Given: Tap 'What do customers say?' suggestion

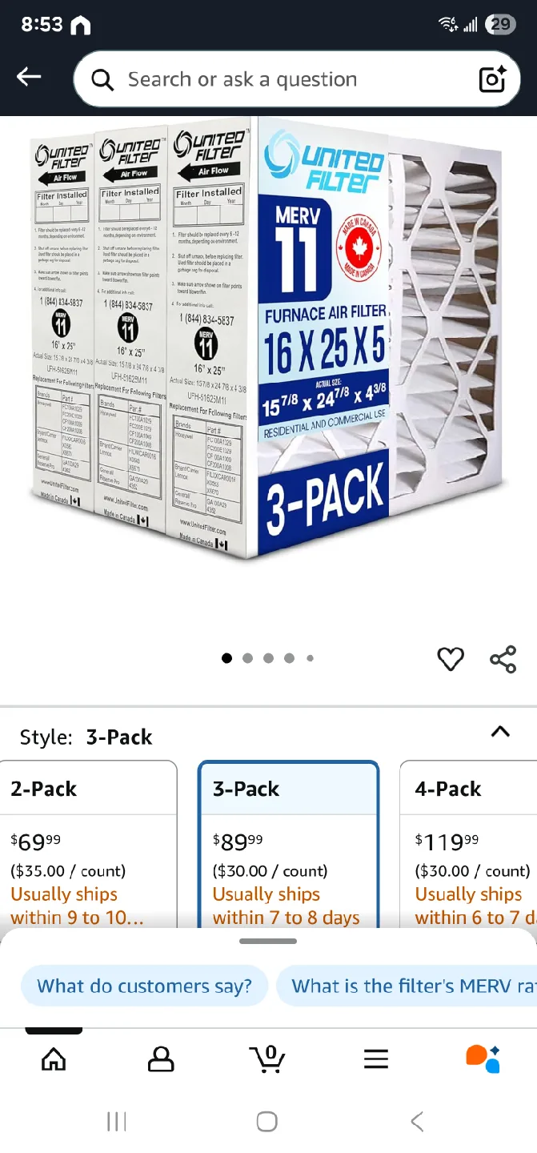Looking at the screenshot, I should 144,986.
